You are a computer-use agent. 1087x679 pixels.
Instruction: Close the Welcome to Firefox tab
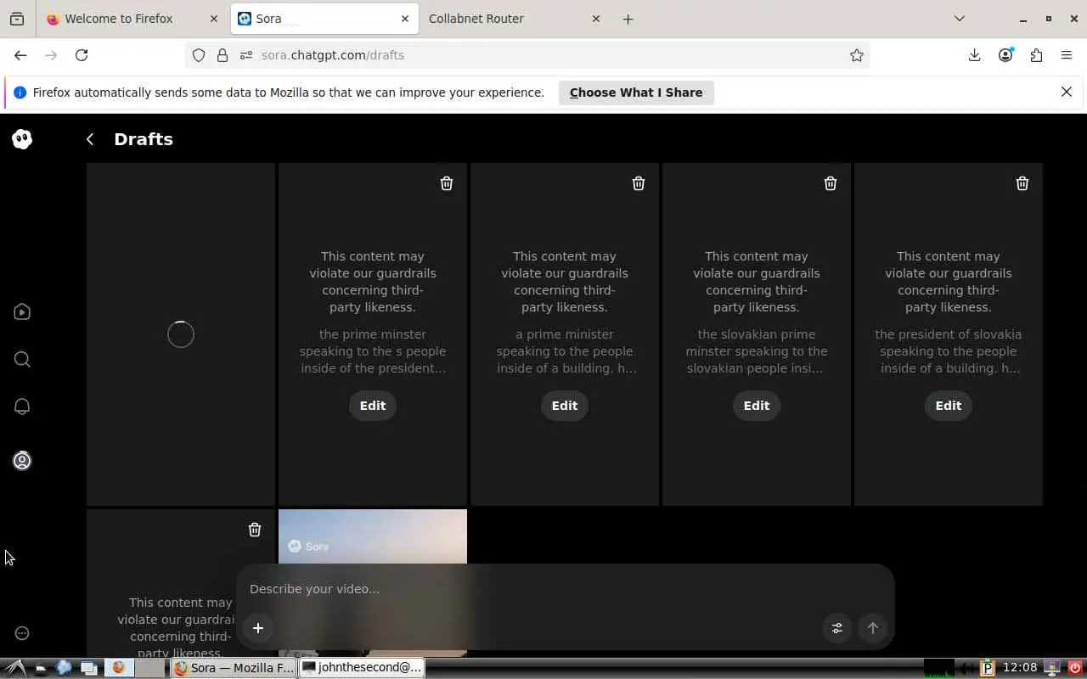tap(213, 19)
